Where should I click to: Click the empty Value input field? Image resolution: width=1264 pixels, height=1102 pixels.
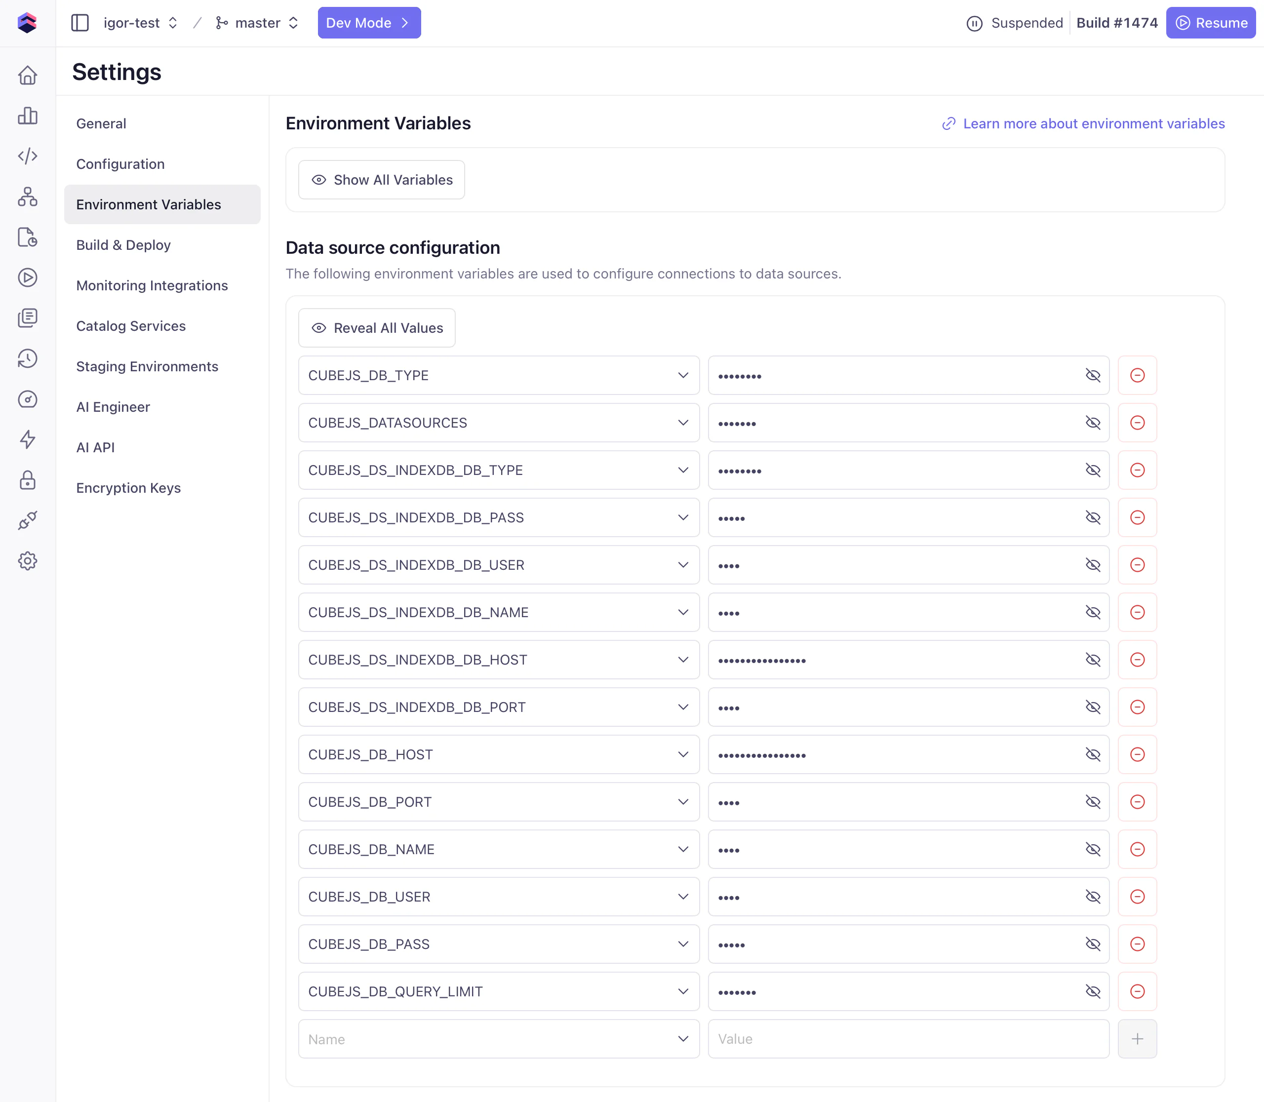(x=908, y=1039)
